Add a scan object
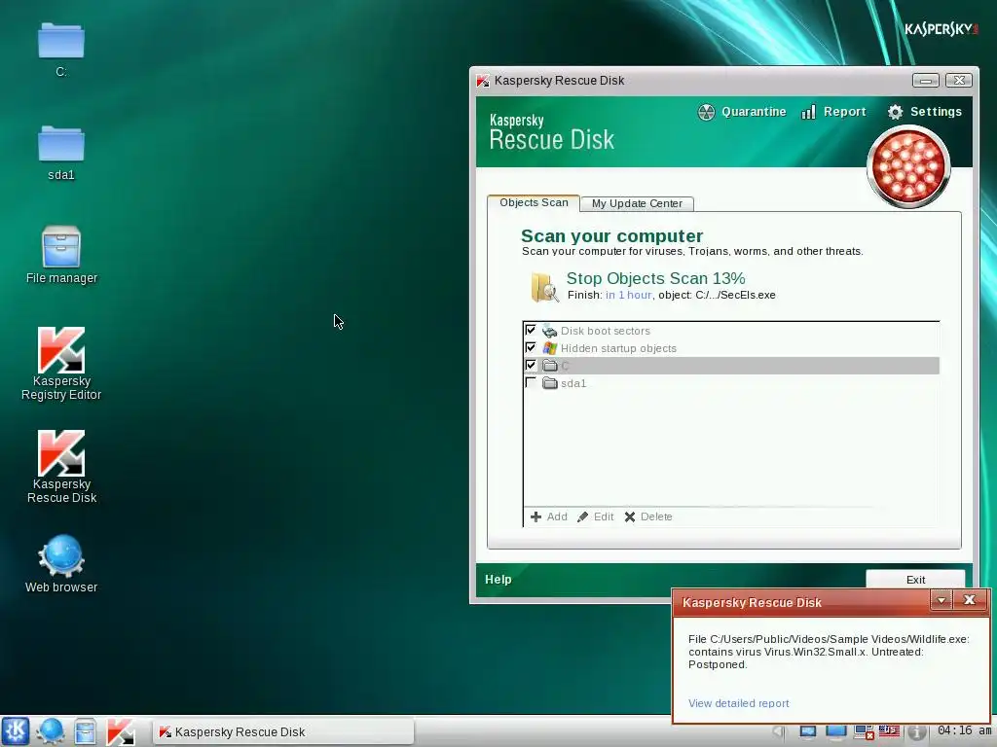997x747 pixels. click(549, 516)
